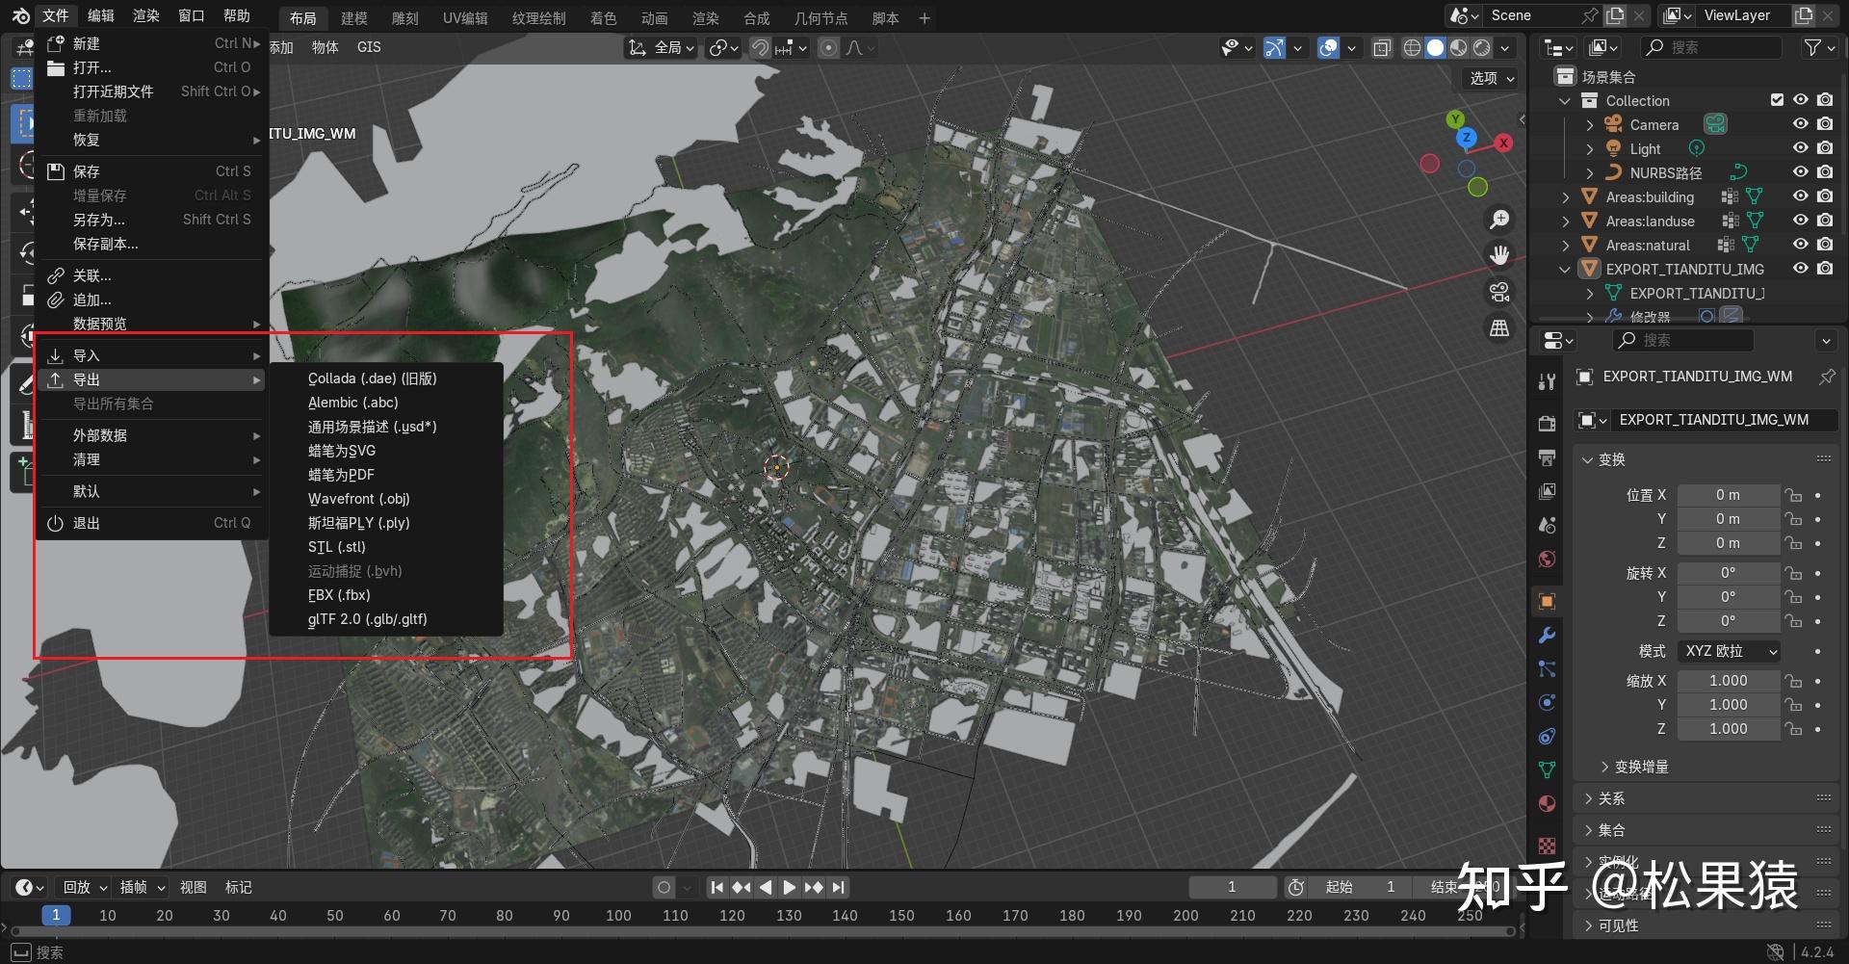Open the XYZ 欧拉 rotation mode dropdown
The image size is (1849, 964).
click(1729, 651)
